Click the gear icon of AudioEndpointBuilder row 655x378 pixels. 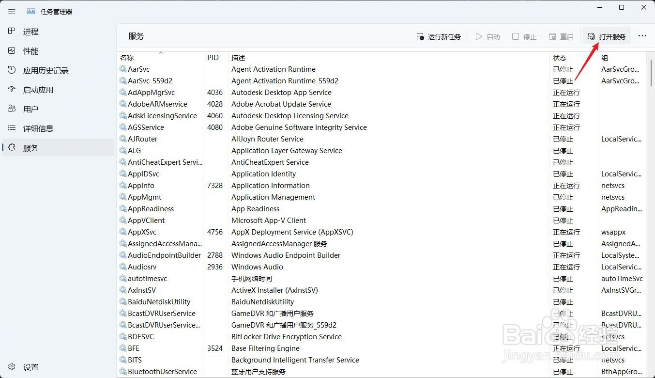123,255
